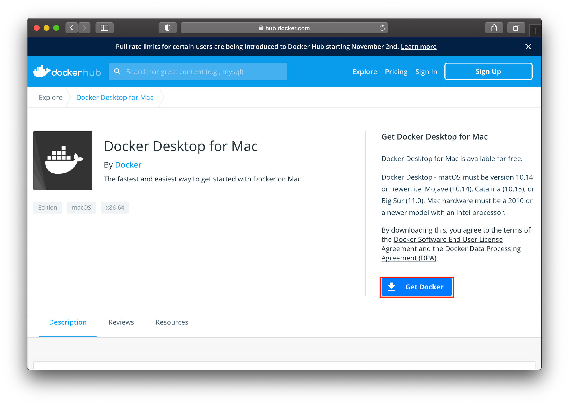Viewport: 569px width, 406px height.
Task: Open the Pricing nav link
Action: [x=396, y=72]
